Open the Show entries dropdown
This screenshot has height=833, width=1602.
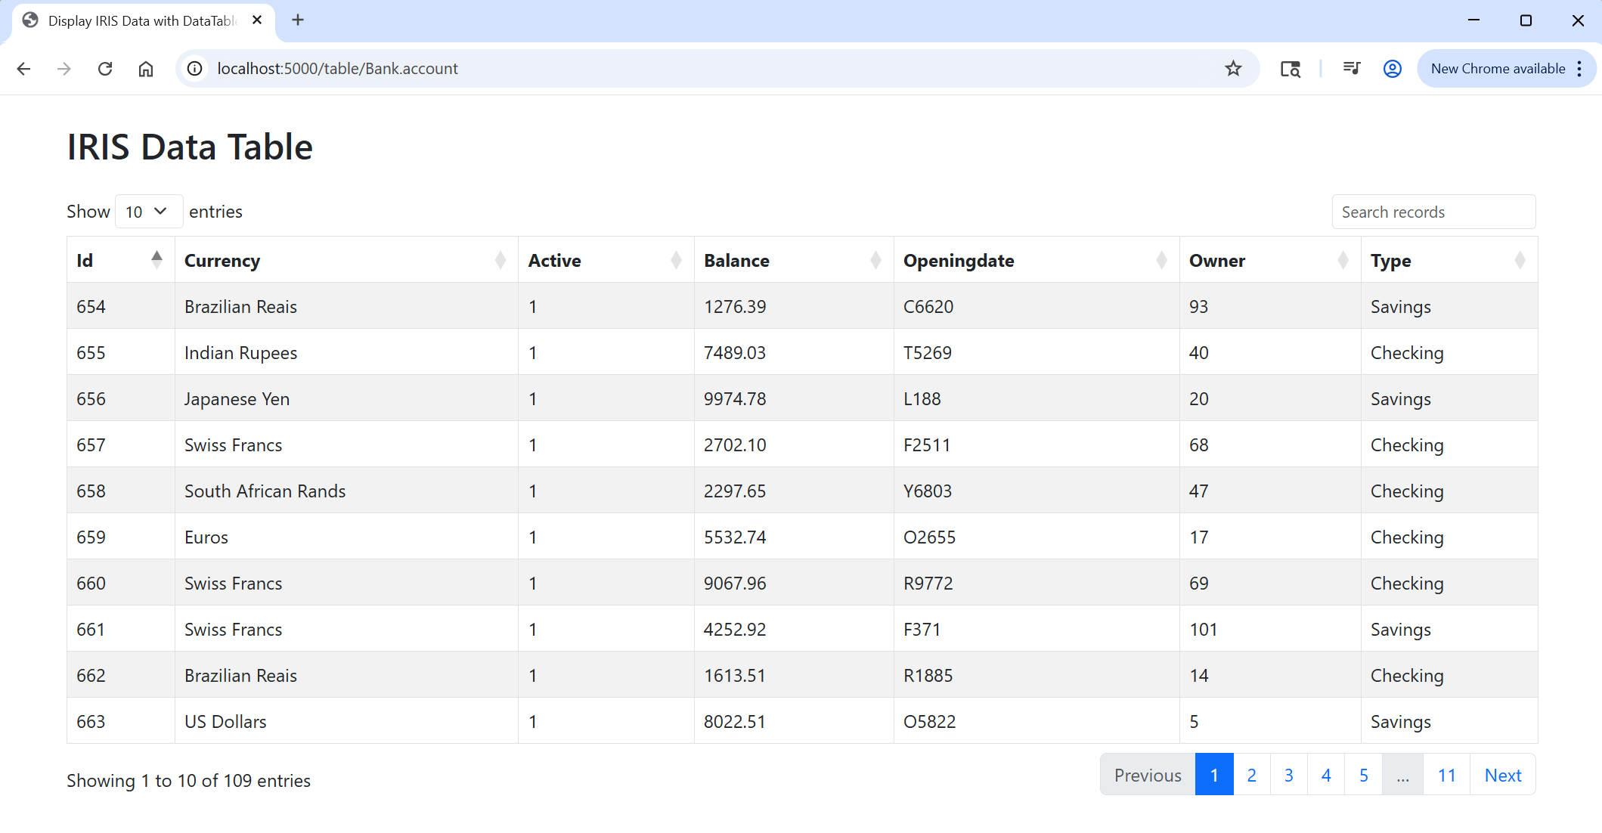tap(148, 211)
